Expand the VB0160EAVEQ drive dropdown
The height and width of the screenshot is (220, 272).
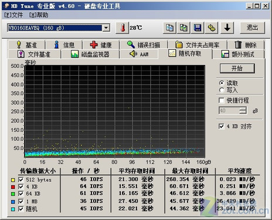tap(106, 28)
